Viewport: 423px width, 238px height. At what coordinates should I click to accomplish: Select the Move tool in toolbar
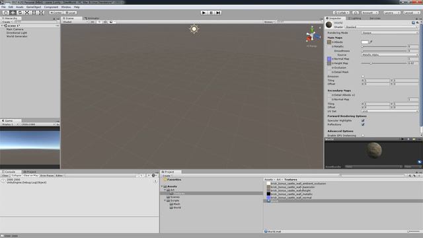[13, 13]
